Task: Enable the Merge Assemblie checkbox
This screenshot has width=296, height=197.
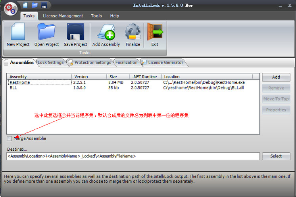Action: pos(9,138)
